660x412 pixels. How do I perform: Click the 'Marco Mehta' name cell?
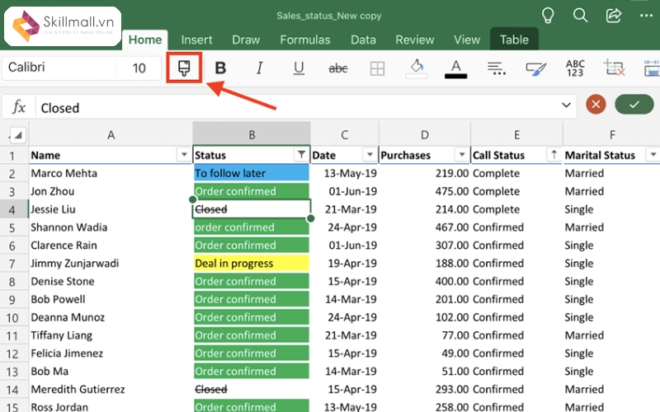[111, 173]
